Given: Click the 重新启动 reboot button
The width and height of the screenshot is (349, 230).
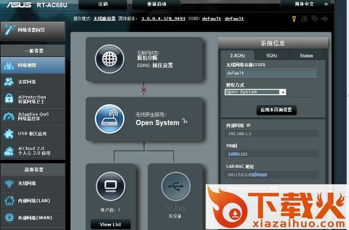Looking at the screenshot, I should pyautogui.click(x=158, y=4).
